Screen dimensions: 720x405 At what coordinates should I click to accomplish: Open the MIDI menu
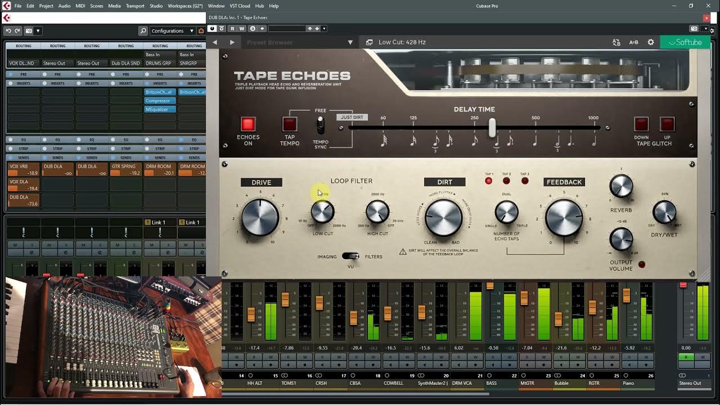click(x=80, y=6)
